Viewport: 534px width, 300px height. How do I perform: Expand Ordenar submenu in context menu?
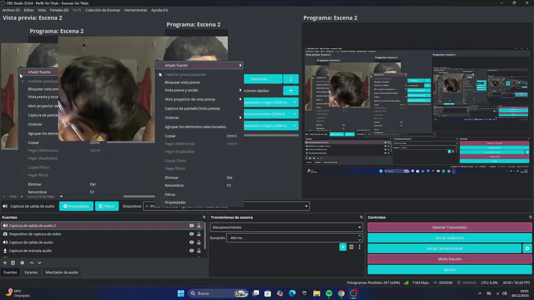pos(199,117)
